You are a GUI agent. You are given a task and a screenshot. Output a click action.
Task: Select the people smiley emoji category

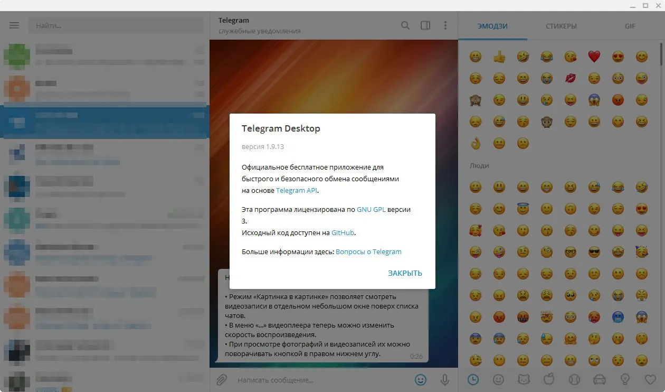pyautogui.click(x=498, y=379)
